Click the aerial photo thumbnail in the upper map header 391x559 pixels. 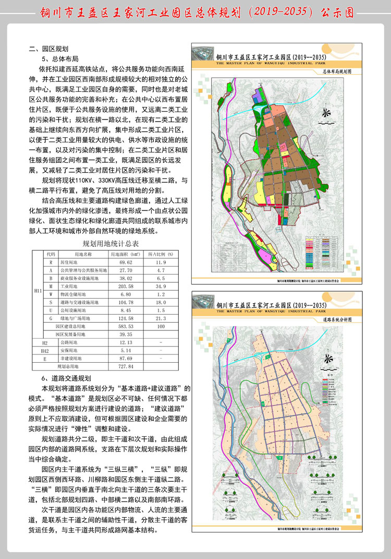click(x=203, y=53)
